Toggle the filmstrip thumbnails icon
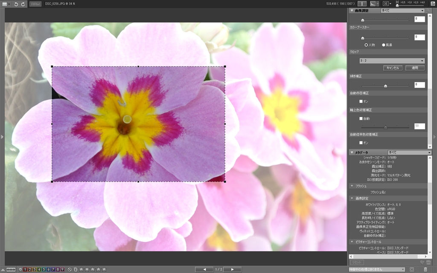 11,270
